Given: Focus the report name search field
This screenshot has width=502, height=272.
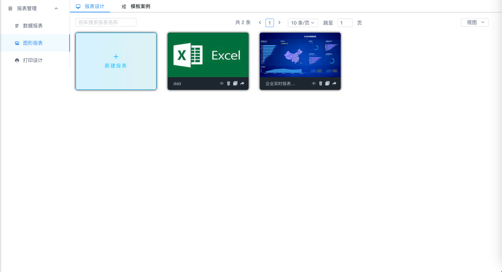Looking at the screenshot, I should (106, 22).
